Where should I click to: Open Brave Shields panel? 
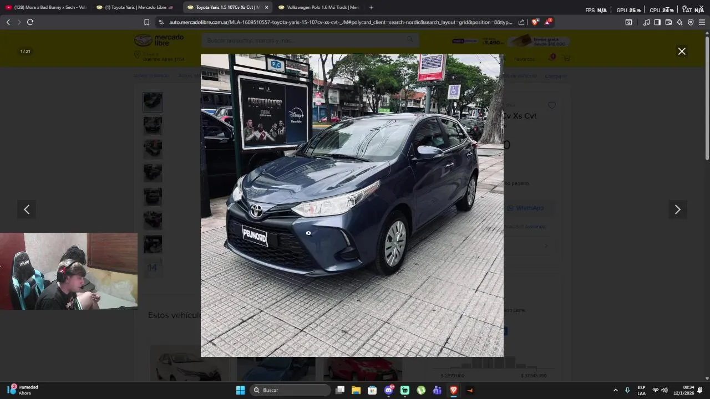[x=535, y=22]
